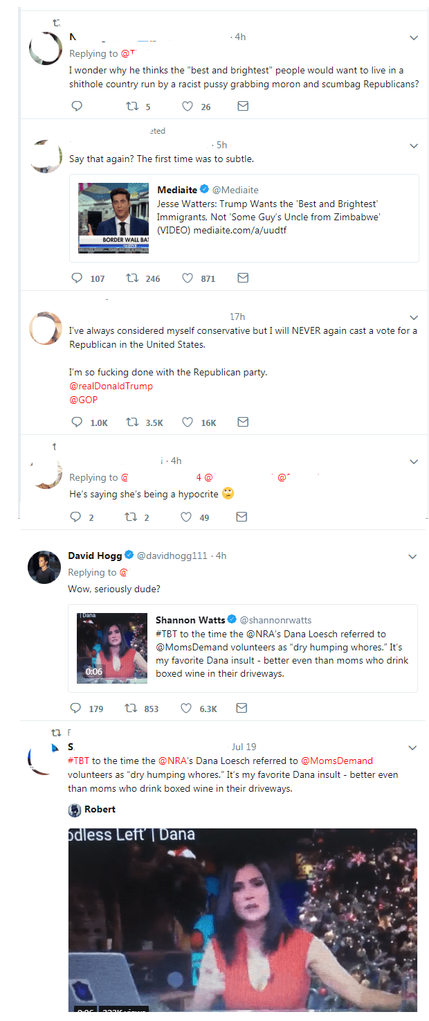The height and width of the screenshot is (1021, 429).
Task: Retweet David Hogg's tweet with 853 retweets
Action: [129, 708]
